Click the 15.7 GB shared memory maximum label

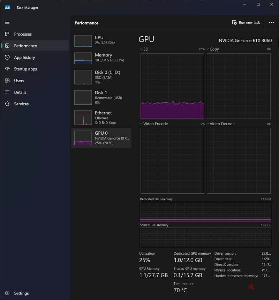click(266, 225)
